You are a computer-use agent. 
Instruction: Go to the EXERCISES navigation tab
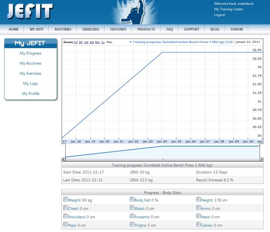91,29
